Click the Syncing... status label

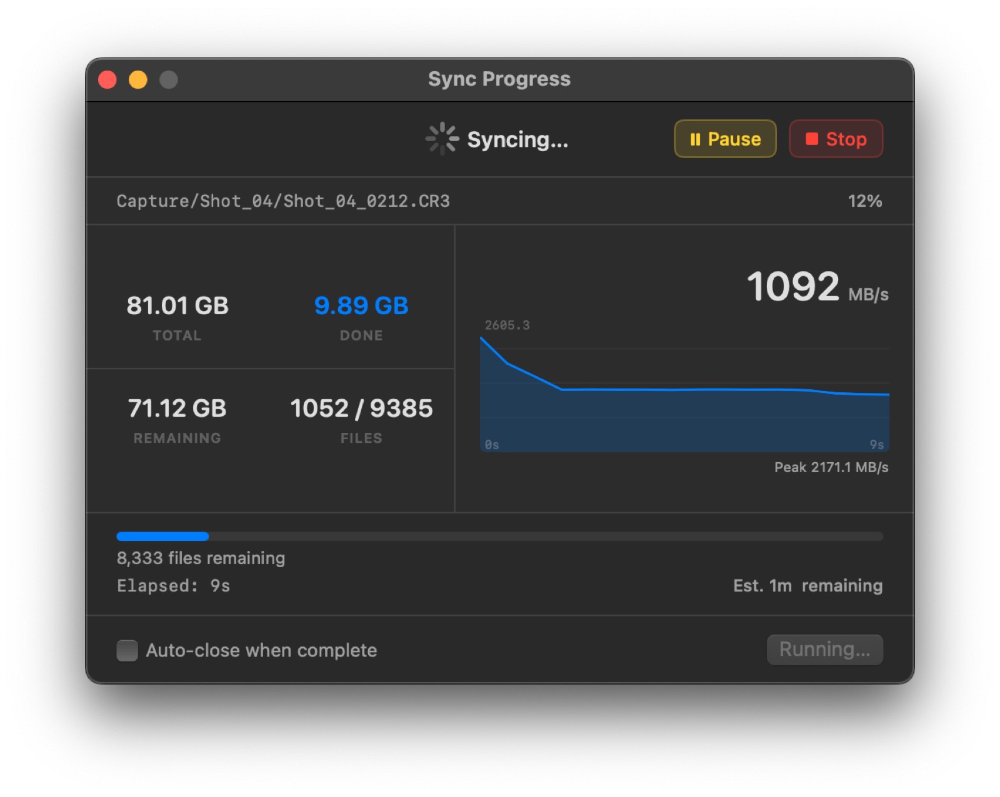point(517,139)
